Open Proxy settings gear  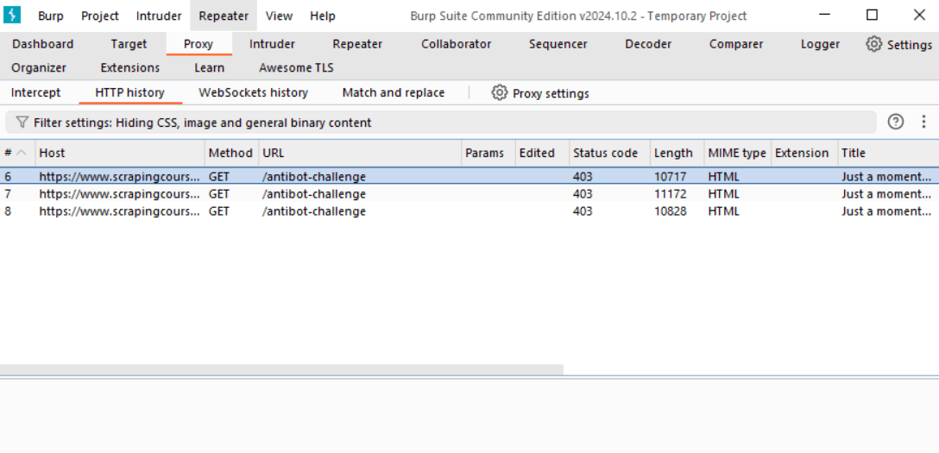click(x=499, y=92)
